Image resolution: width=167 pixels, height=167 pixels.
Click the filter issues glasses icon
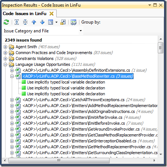click(x=73, y=22)
